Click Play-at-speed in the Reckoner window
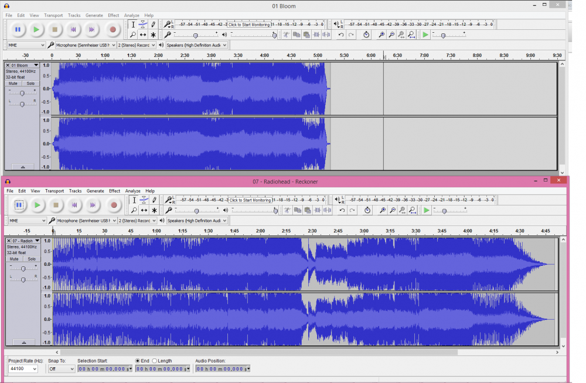The height and width of the screenshot is (383, 586). (427, 210)
